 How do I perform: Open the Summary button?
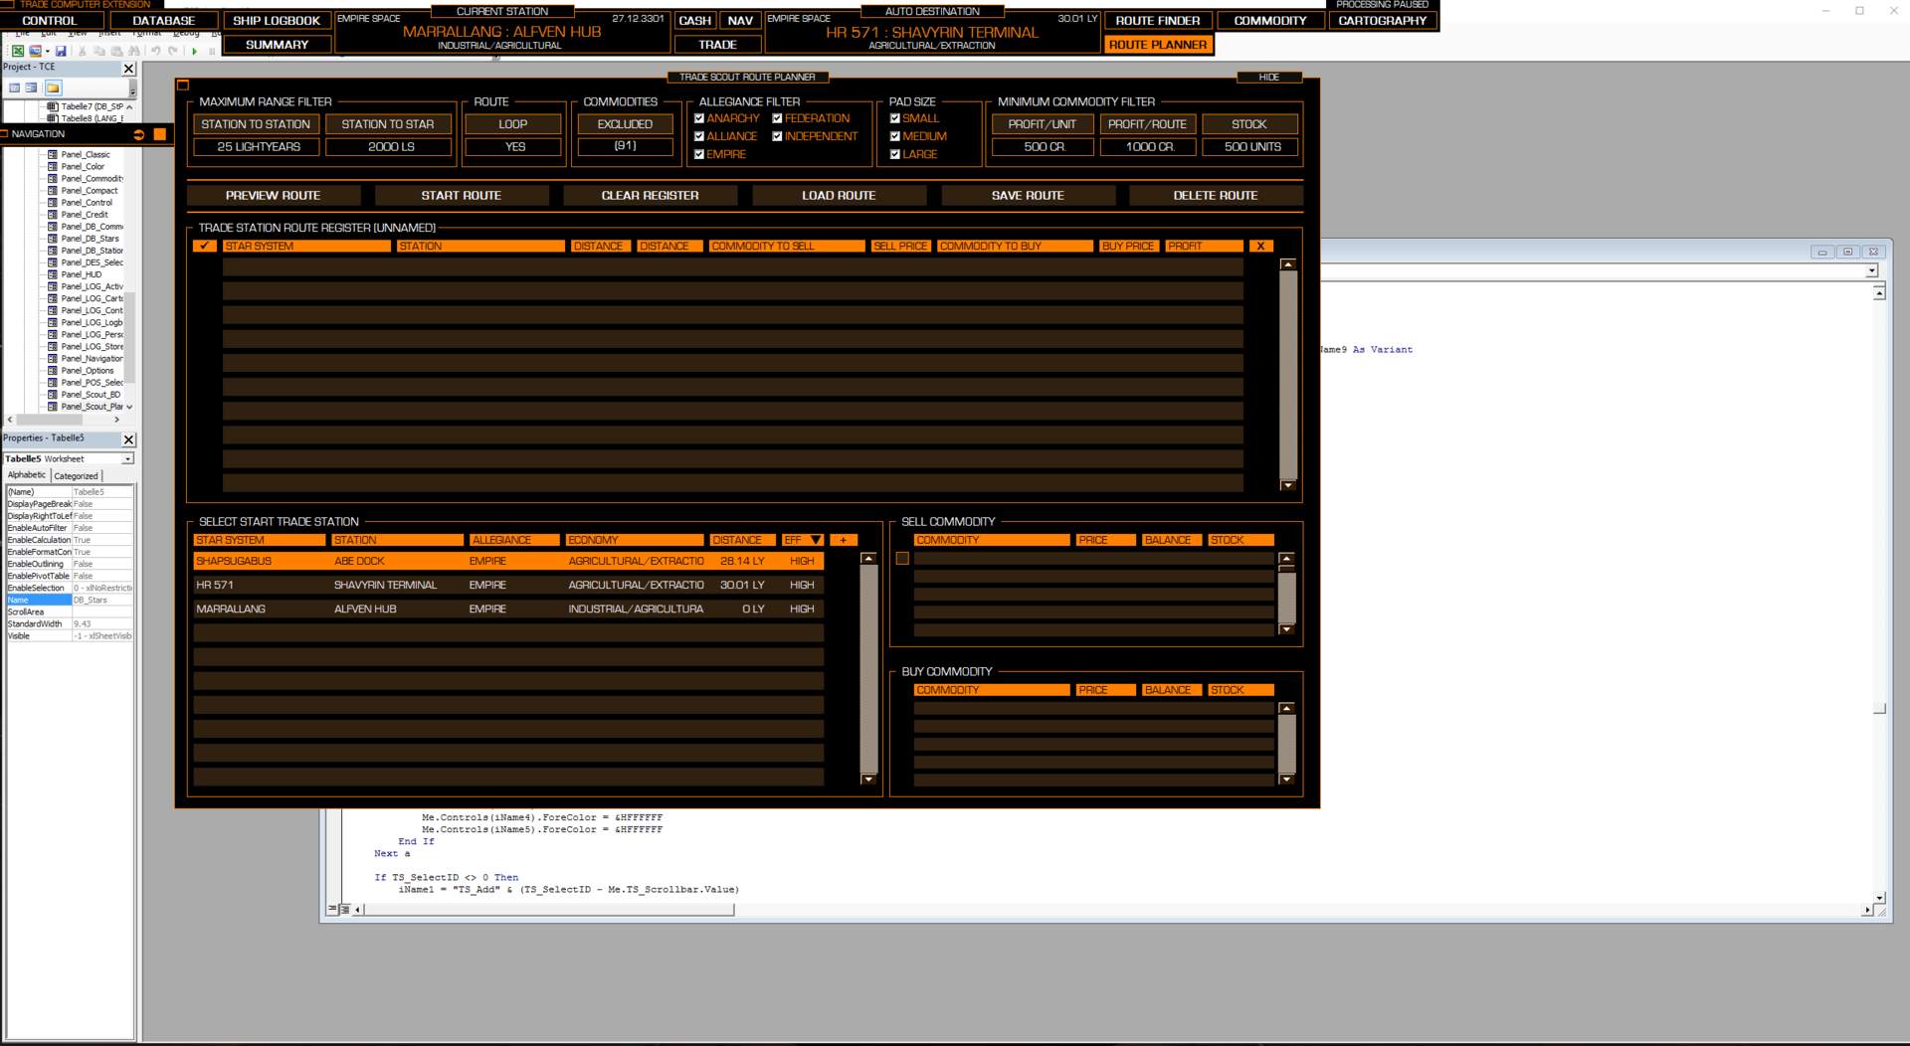277,45
